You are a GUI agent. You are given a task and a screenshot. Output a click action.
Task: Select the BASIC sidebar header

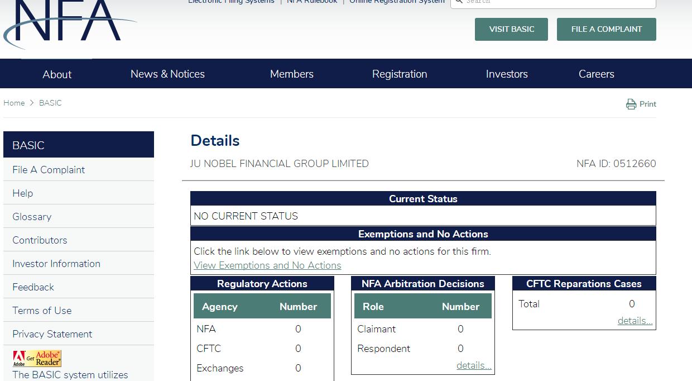pos(79,145)
